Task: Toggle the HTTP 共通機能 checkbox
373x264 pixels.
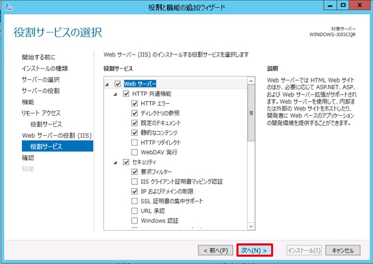Action: click(x=126, y=94)
